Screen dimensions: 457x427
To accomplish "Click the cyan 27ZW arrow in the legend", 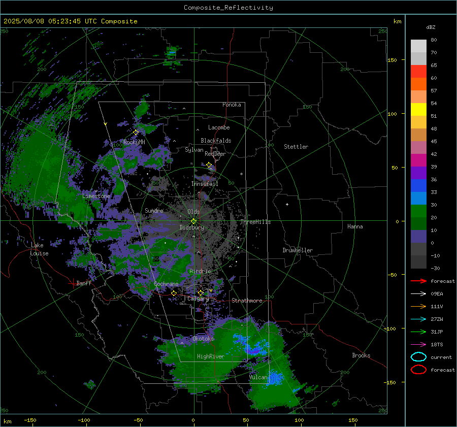I will (418, 319).
